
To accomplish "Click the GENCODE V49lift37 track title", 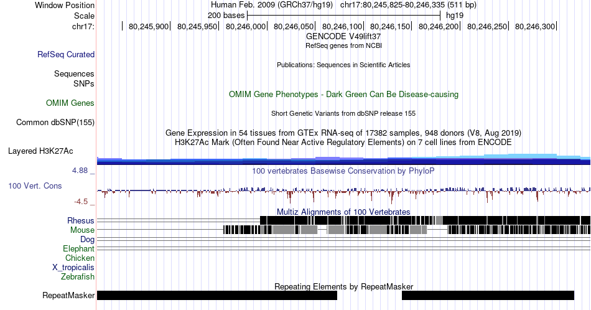I will point(343,37).
